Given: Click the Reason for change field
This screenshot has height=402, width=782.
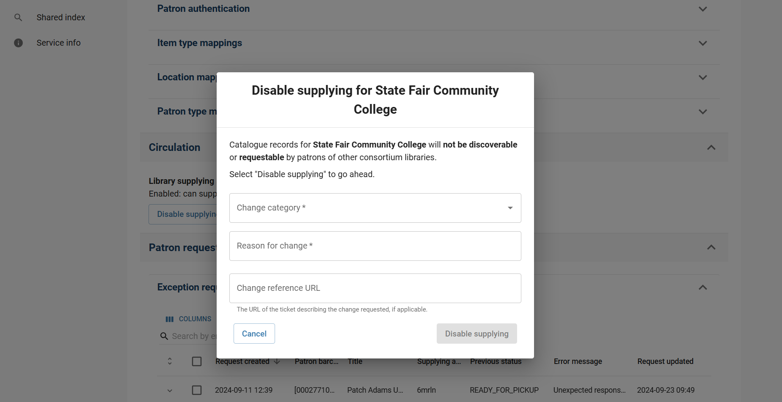Looking at the screenshot, I should click(375, 246).
